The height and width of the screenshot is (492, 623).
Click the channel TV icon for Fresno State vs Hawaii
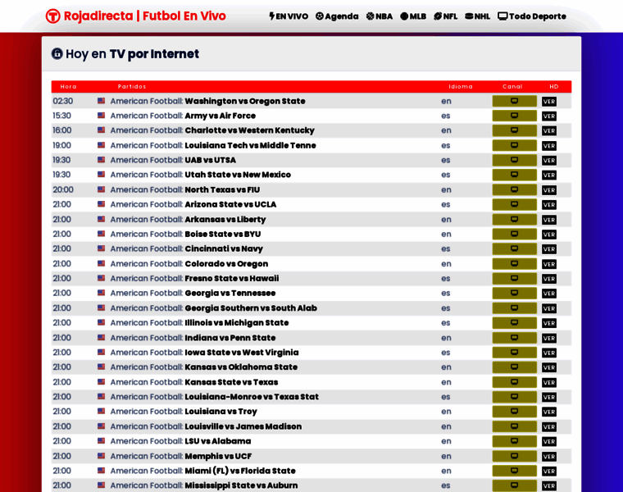514,279
